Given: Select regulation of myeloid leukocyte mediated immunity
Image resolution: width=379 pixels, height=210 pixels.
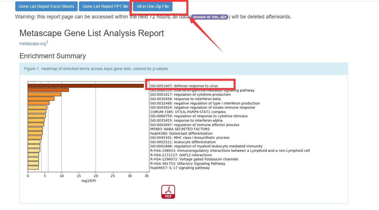Looking at the screenshot, I should click(x=206, y=146).
